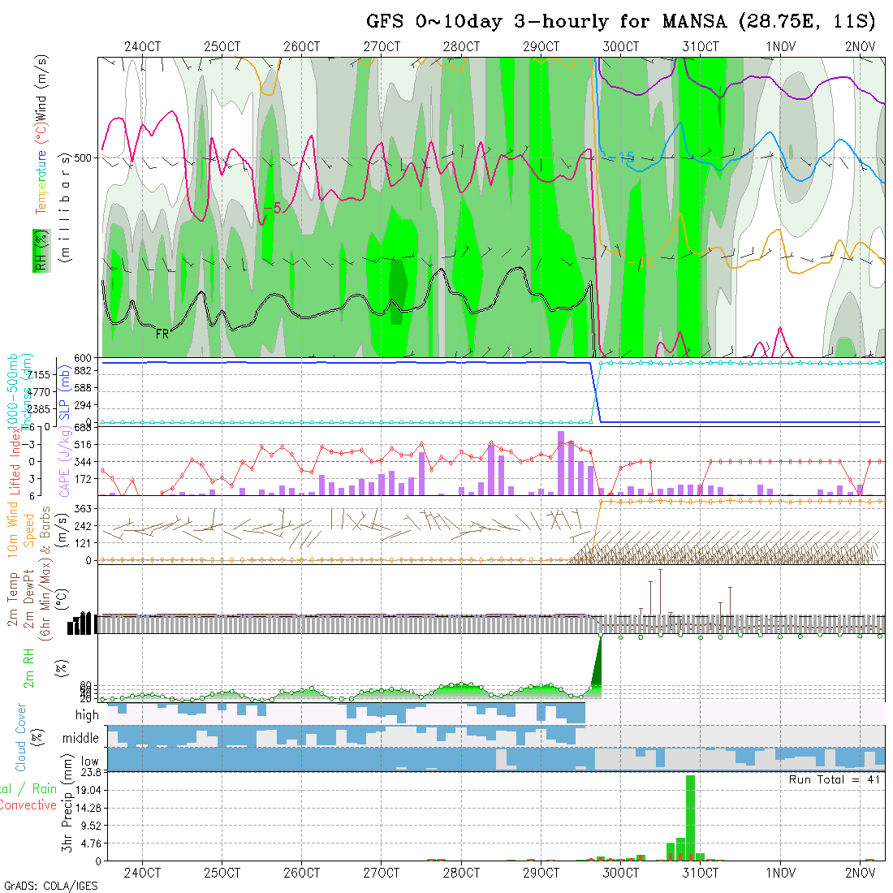Open the GrADS: COLA/IGES footer credit

(x=50, y=886)
